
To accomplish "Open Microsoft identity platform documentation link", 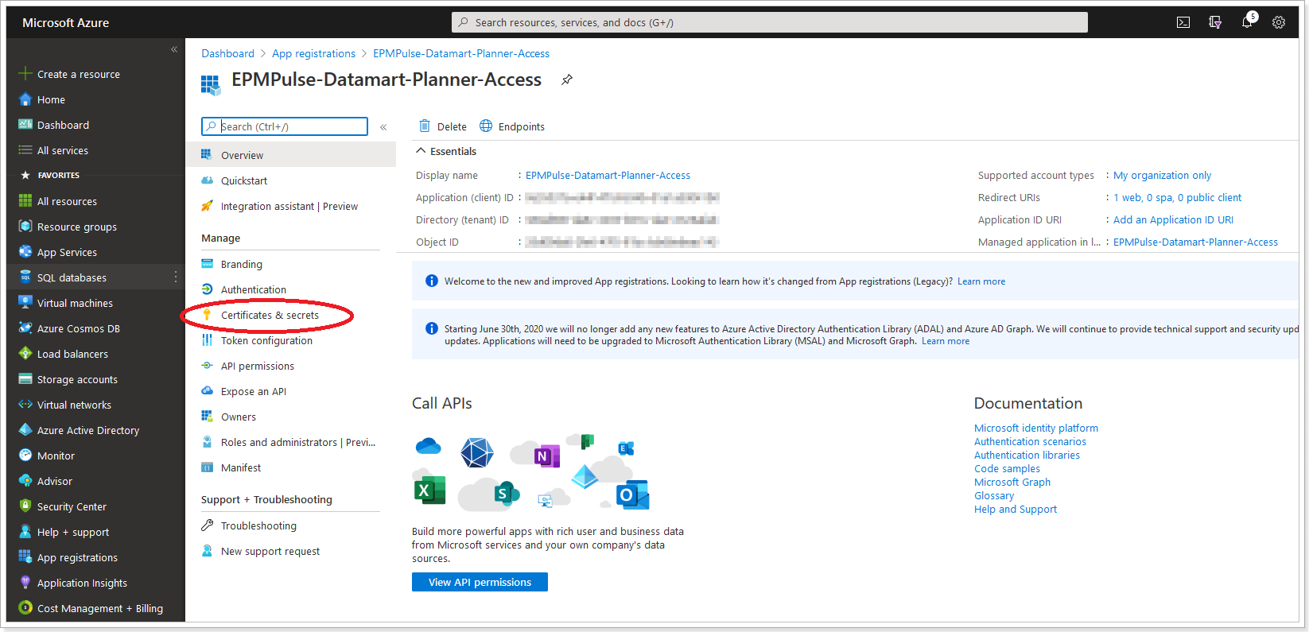I will [1036, 428].
